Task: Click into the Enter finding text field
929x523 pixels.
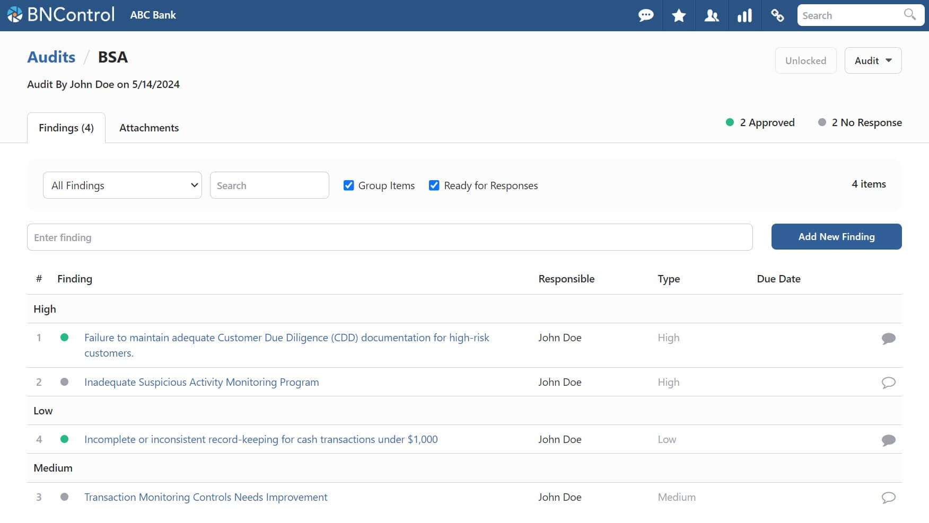Action: [x=389, y=237]
